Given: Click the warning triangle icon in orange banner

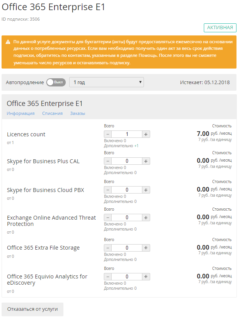Looking at the screenshot, I should click(8, 42).
